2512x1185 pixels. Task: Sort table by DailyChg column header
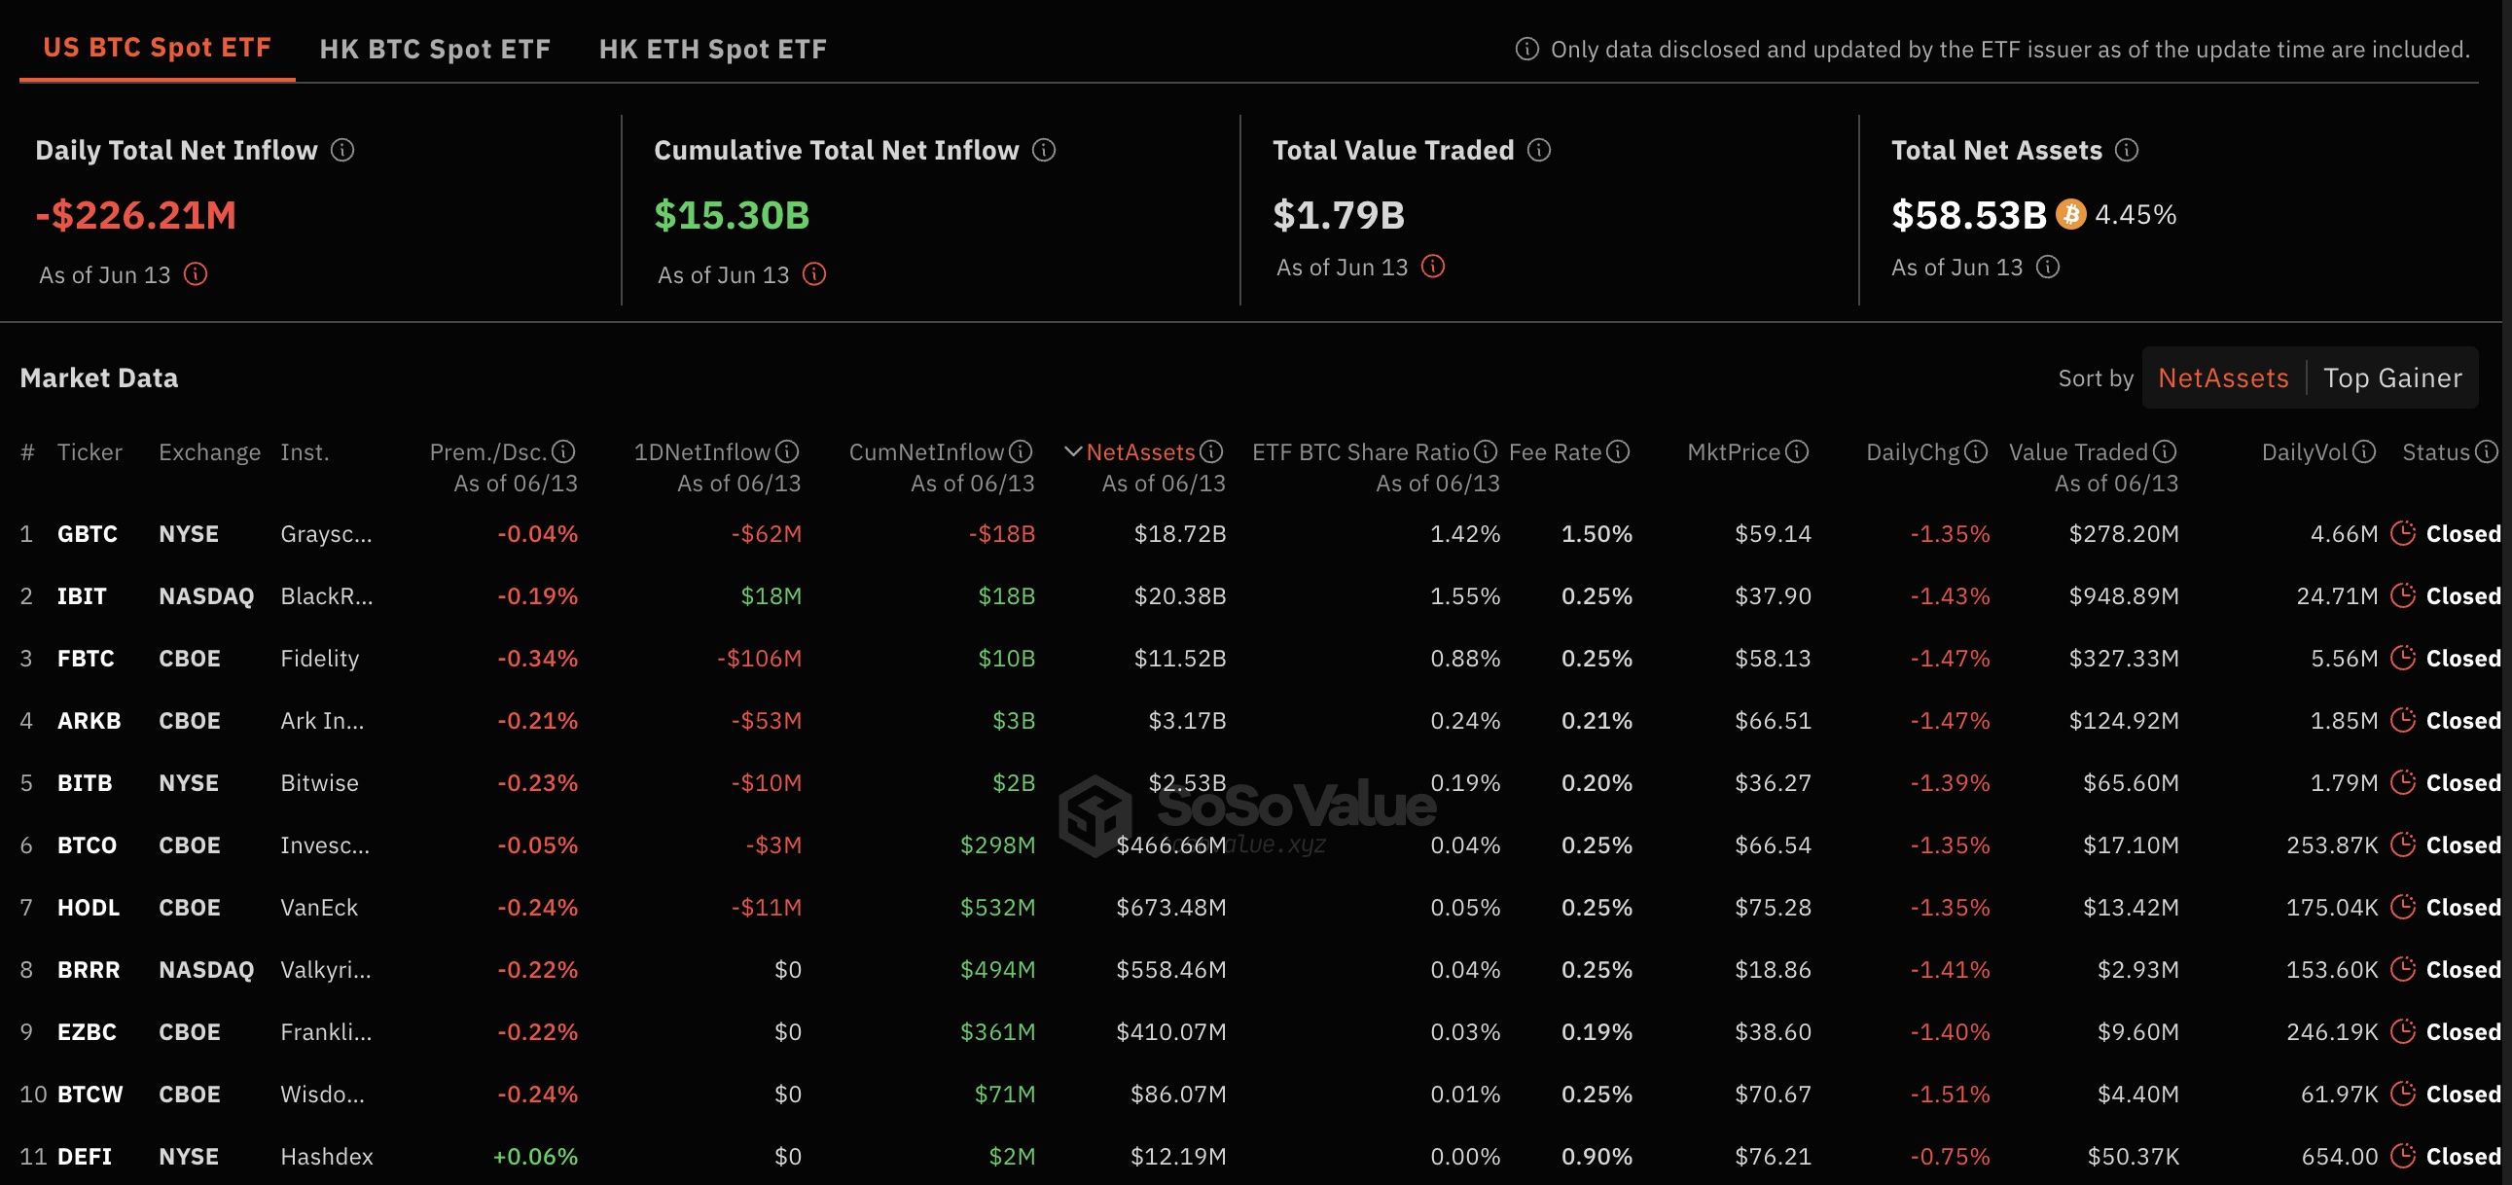point(1913,452)
